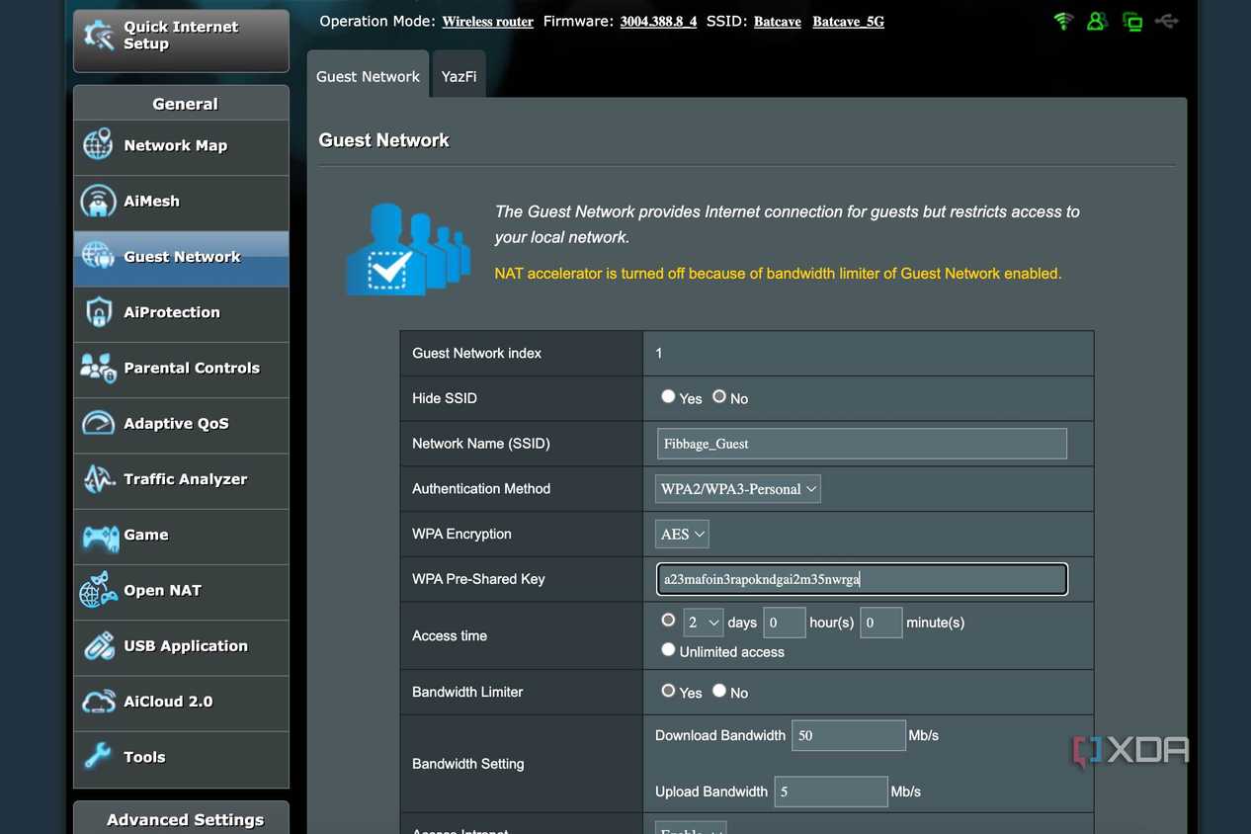Click the green user account status icon
This screenshot has height=834, width=1251.
(x=1096, y=21)
